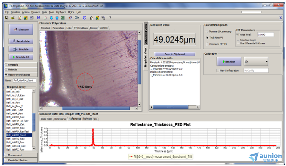Open the Record tab
The height and width of the screenshot is (166, 286).
(94, 28)
